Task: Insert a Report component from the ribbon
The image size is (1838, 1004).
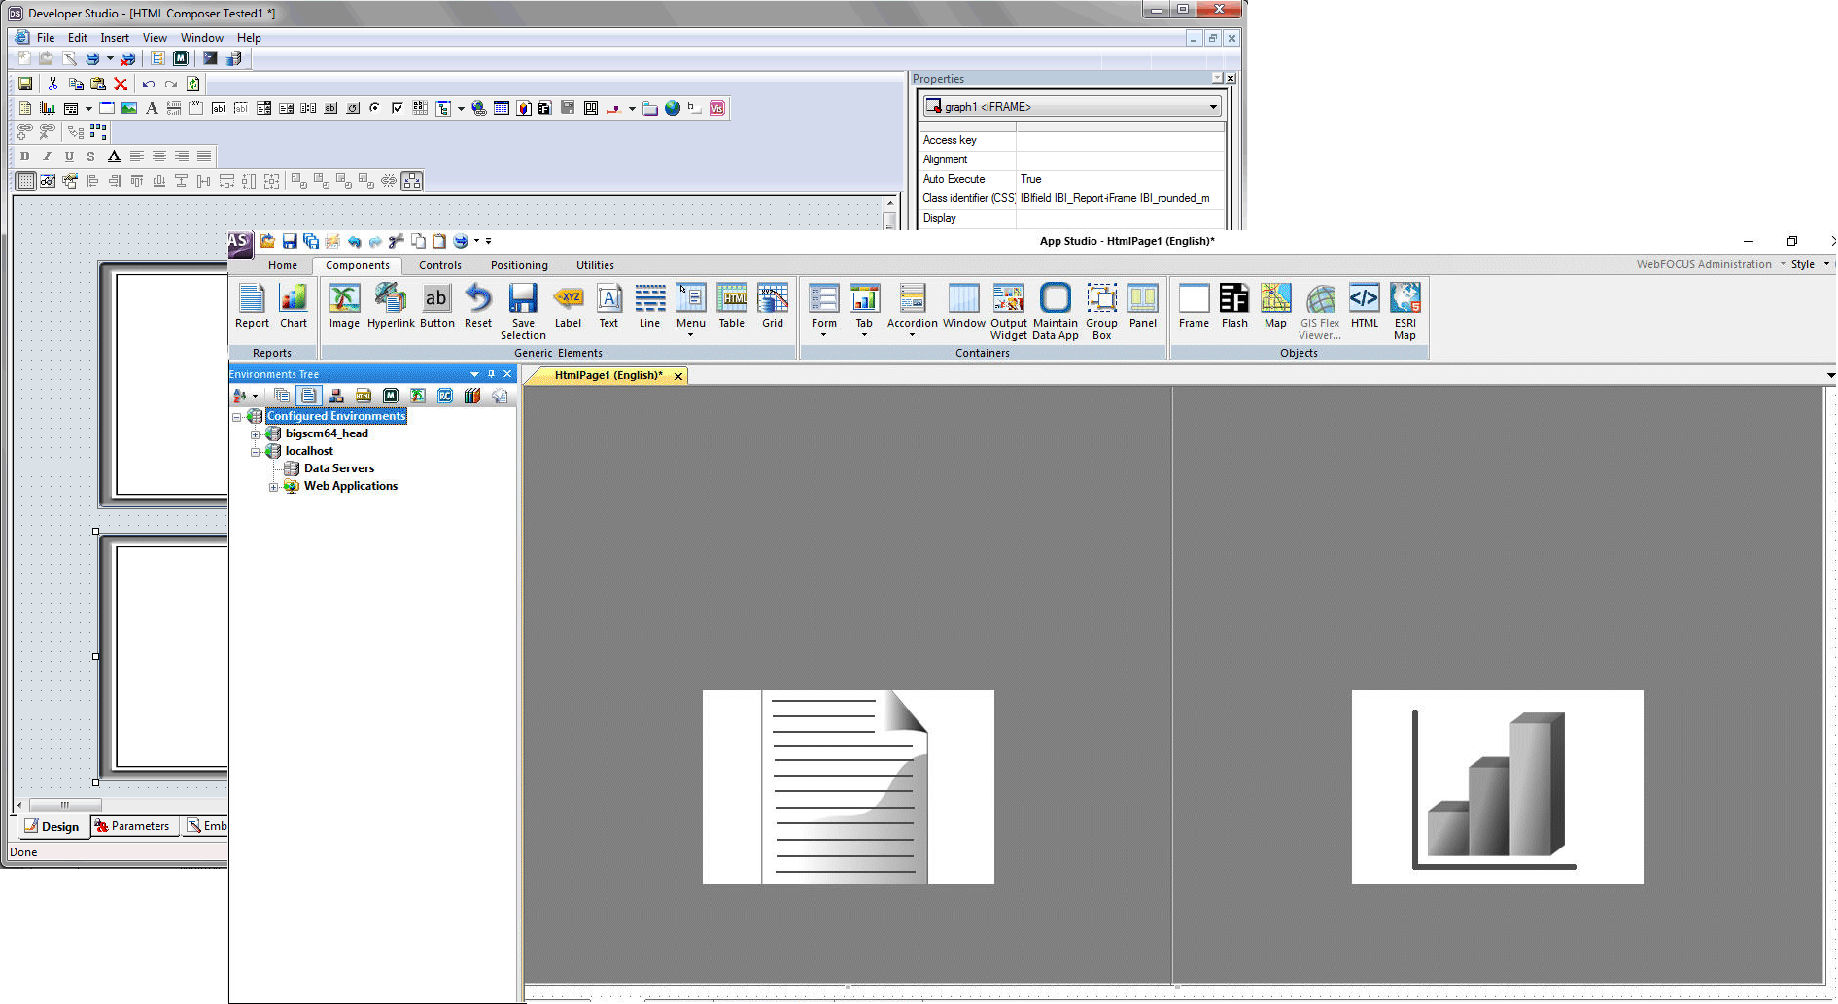Action: tap(252, 306)
